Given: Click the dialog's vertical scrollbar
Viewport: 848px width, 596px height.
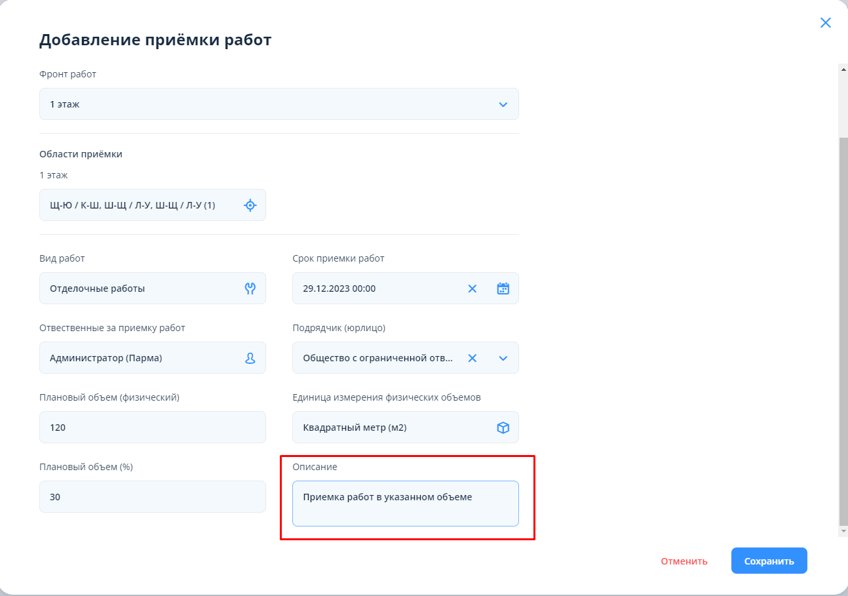Looking at the screenshot, I should point(842,328).
